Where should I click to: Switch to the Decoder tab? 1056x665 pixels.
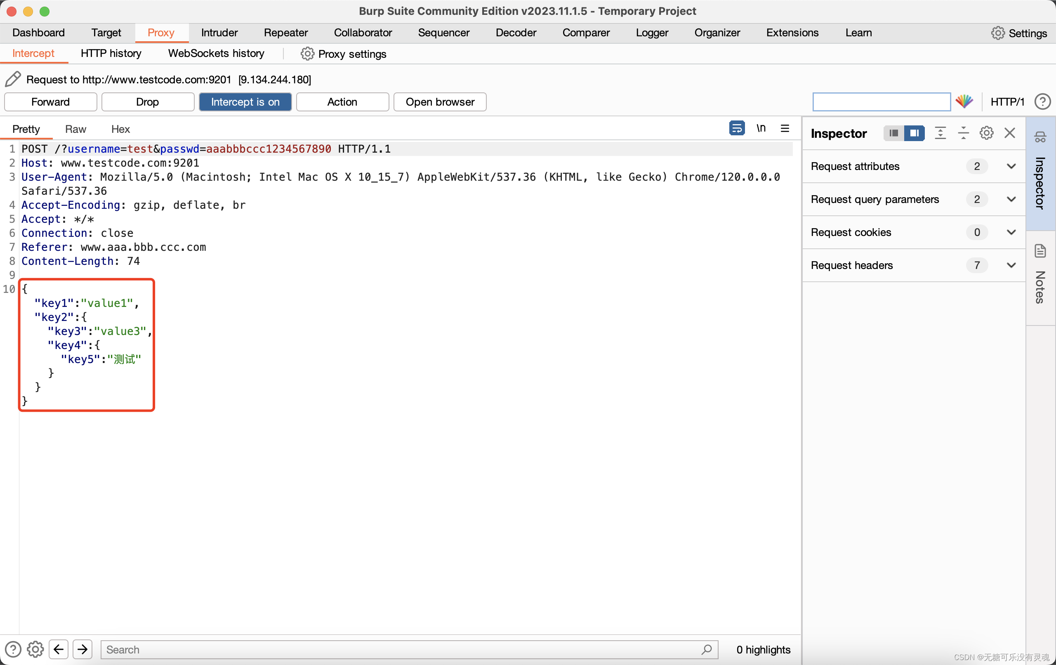click(516, 33)
